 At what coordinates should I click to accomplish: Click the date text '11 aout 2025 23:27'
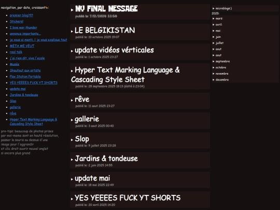pyautogui.click(x=102, y=106)
